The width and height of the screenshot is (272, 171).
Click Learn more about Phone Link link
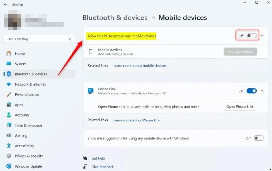click(137, 120)
